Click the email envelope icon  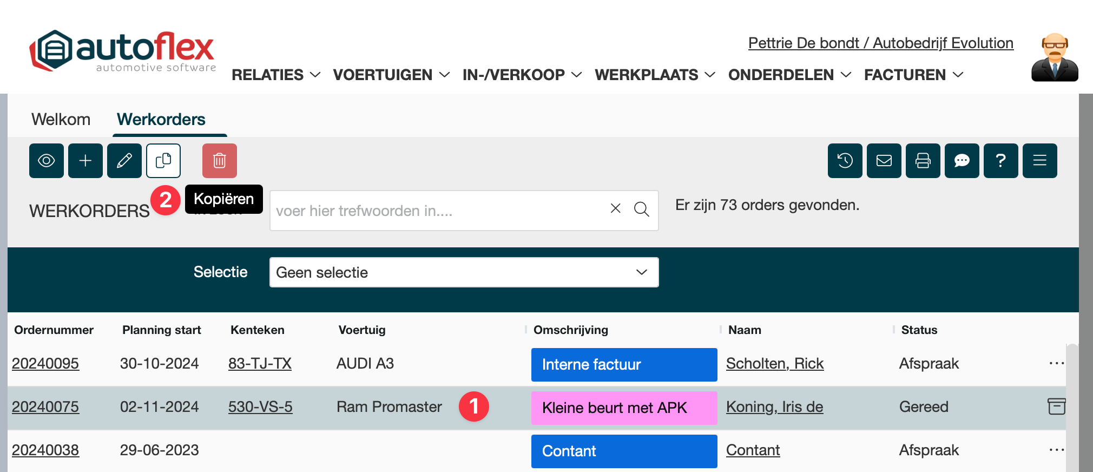[884, 161]
